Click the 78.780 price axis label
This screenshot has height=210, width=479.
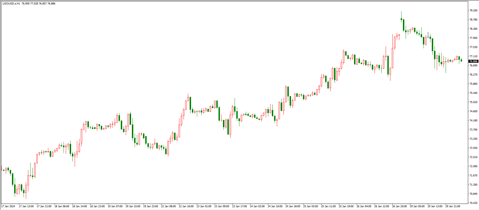click(473, 20)
